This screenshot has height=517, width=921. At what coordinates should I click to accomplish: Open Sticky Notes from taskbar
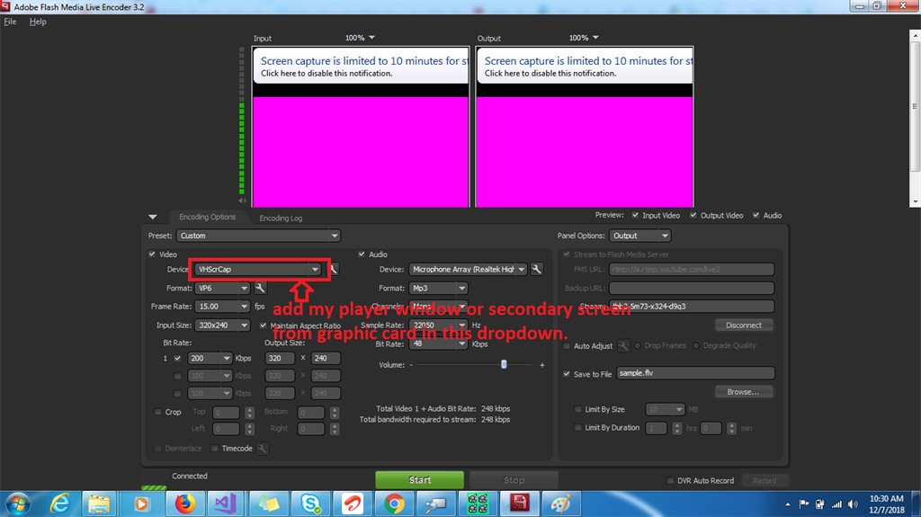[268, 504]
